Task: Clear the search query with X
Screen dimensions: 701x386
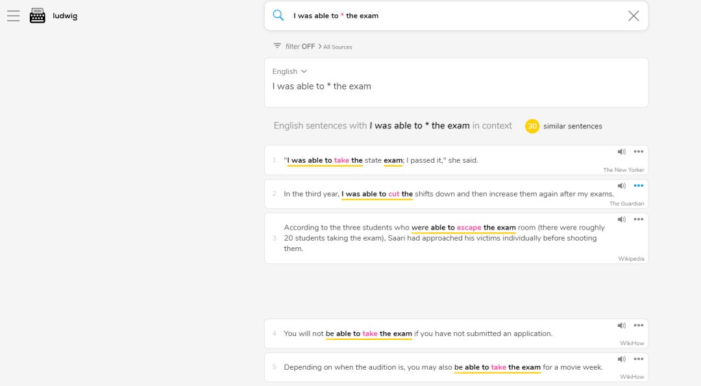Action: point(633,16)
